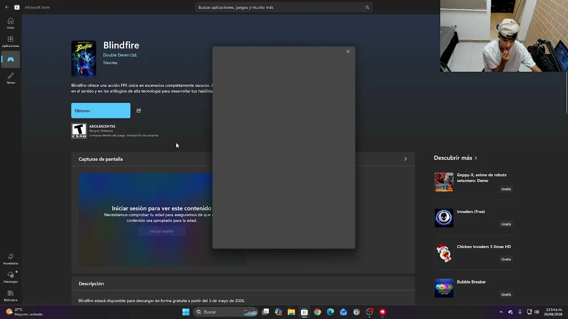Launch Google Chrome from the taskbar
The height and width of the screenshot is (319, 568).
pyautogui.click(x=317, y=312)
